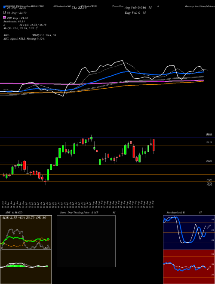The width and height of the screenshot is (215, 284).
Task: Click the 'Stochastics & R SI' panel title
Action: click(184, 213)
